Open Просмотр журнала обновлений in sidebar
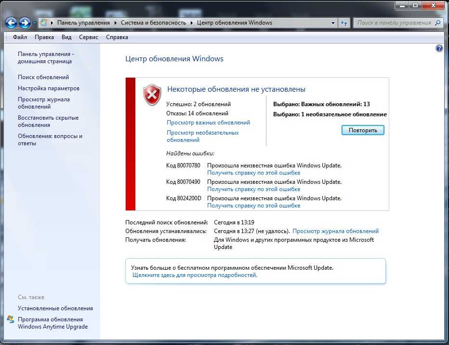449x345 pixels. [x=43, y=103]
